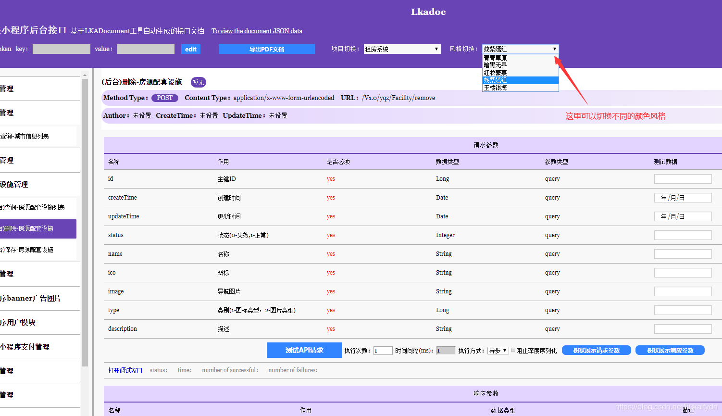Image resolution: width=722 pixels, height=416 pixels.
Task: Expand the 序用户模块 sidebar section
Action: click(40, 323)
